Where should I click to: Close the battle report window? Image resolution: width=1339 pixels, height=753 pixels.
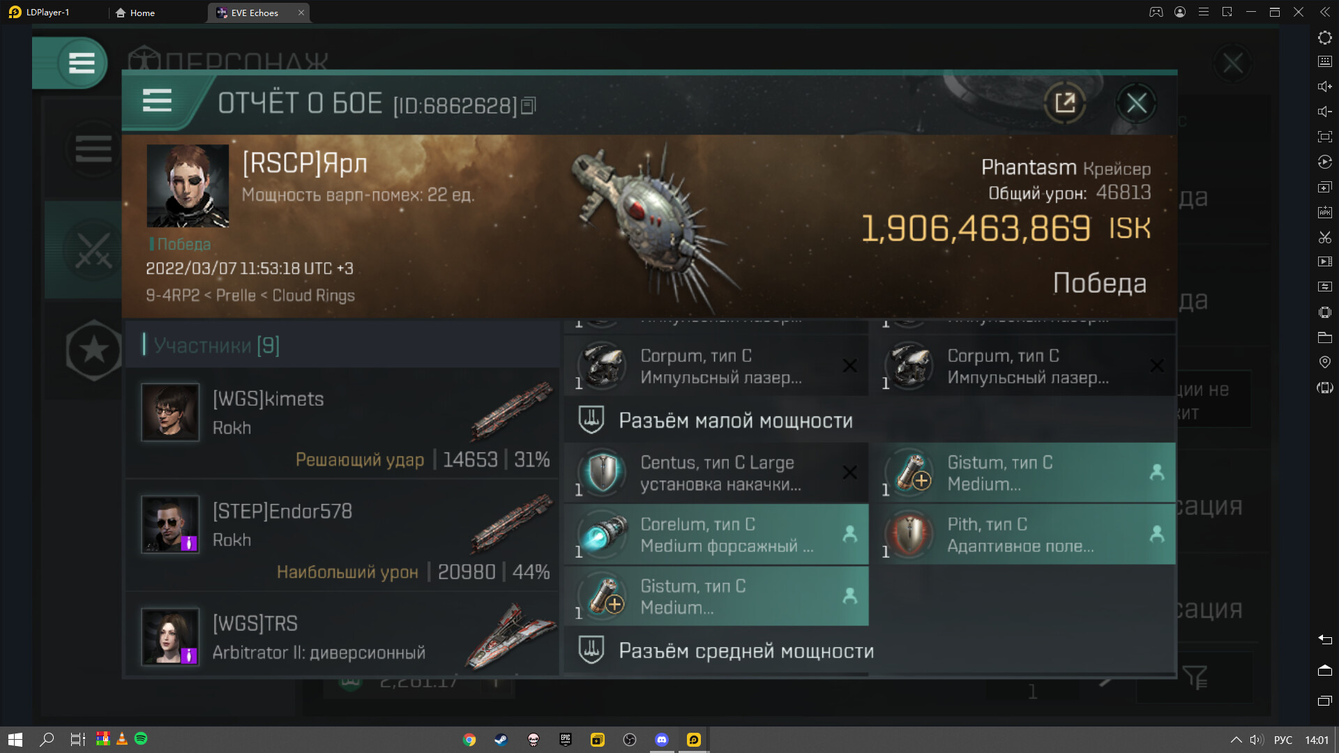[1137, 103]
